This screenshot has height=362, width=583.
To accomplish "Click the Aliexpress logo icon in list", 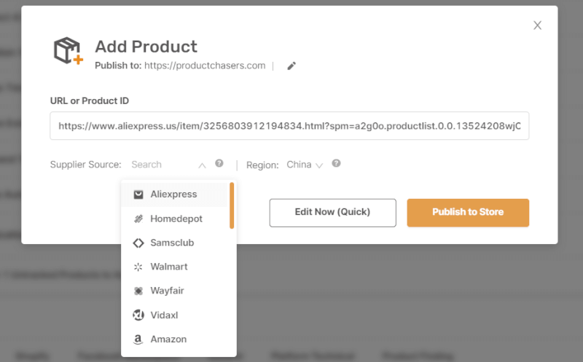I will 138,194.
